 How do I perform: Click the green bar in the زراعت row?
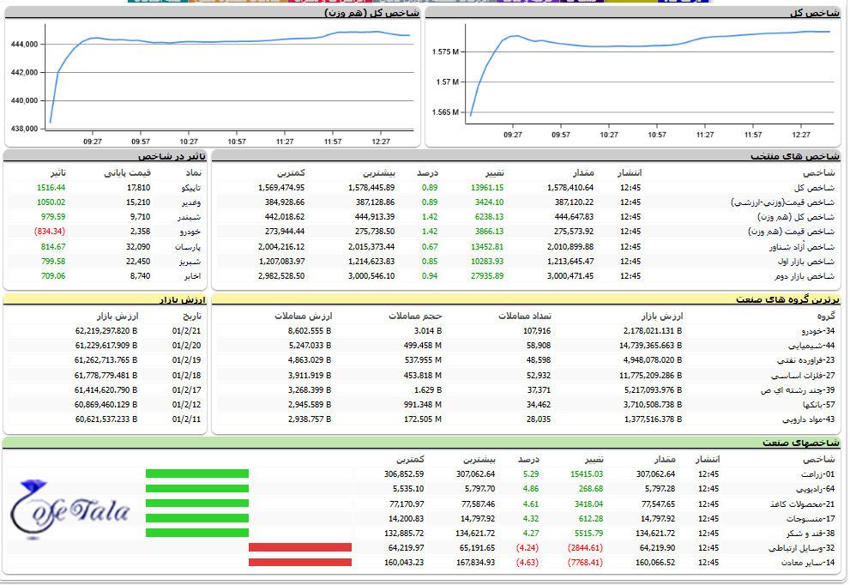(x=197, y=473)
